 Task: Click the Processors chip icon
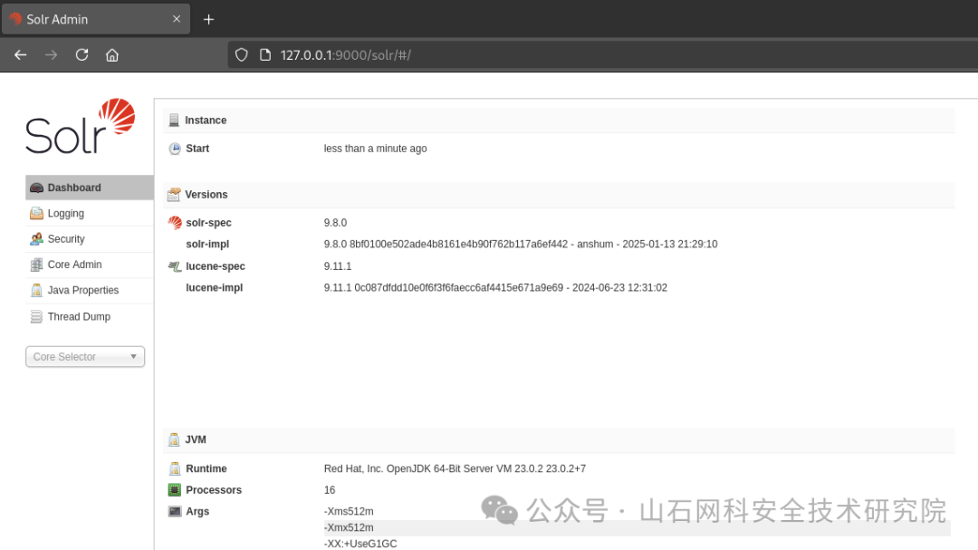click(175, 490)
